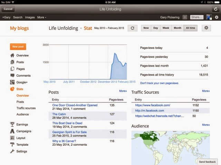Select the Month time range
This screenshot has height=165, width=221.
point(177,28)
